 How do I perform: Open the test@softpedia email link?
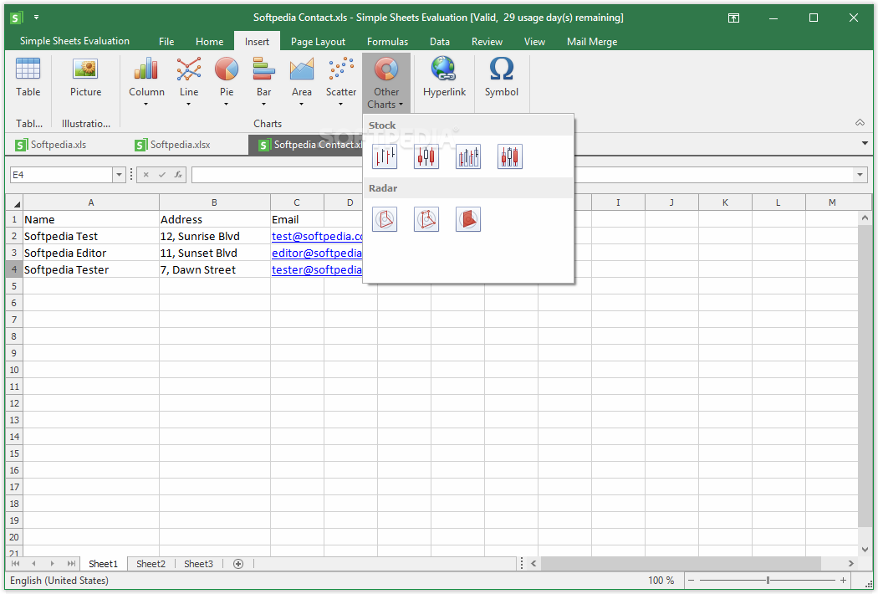coord(317,237)
